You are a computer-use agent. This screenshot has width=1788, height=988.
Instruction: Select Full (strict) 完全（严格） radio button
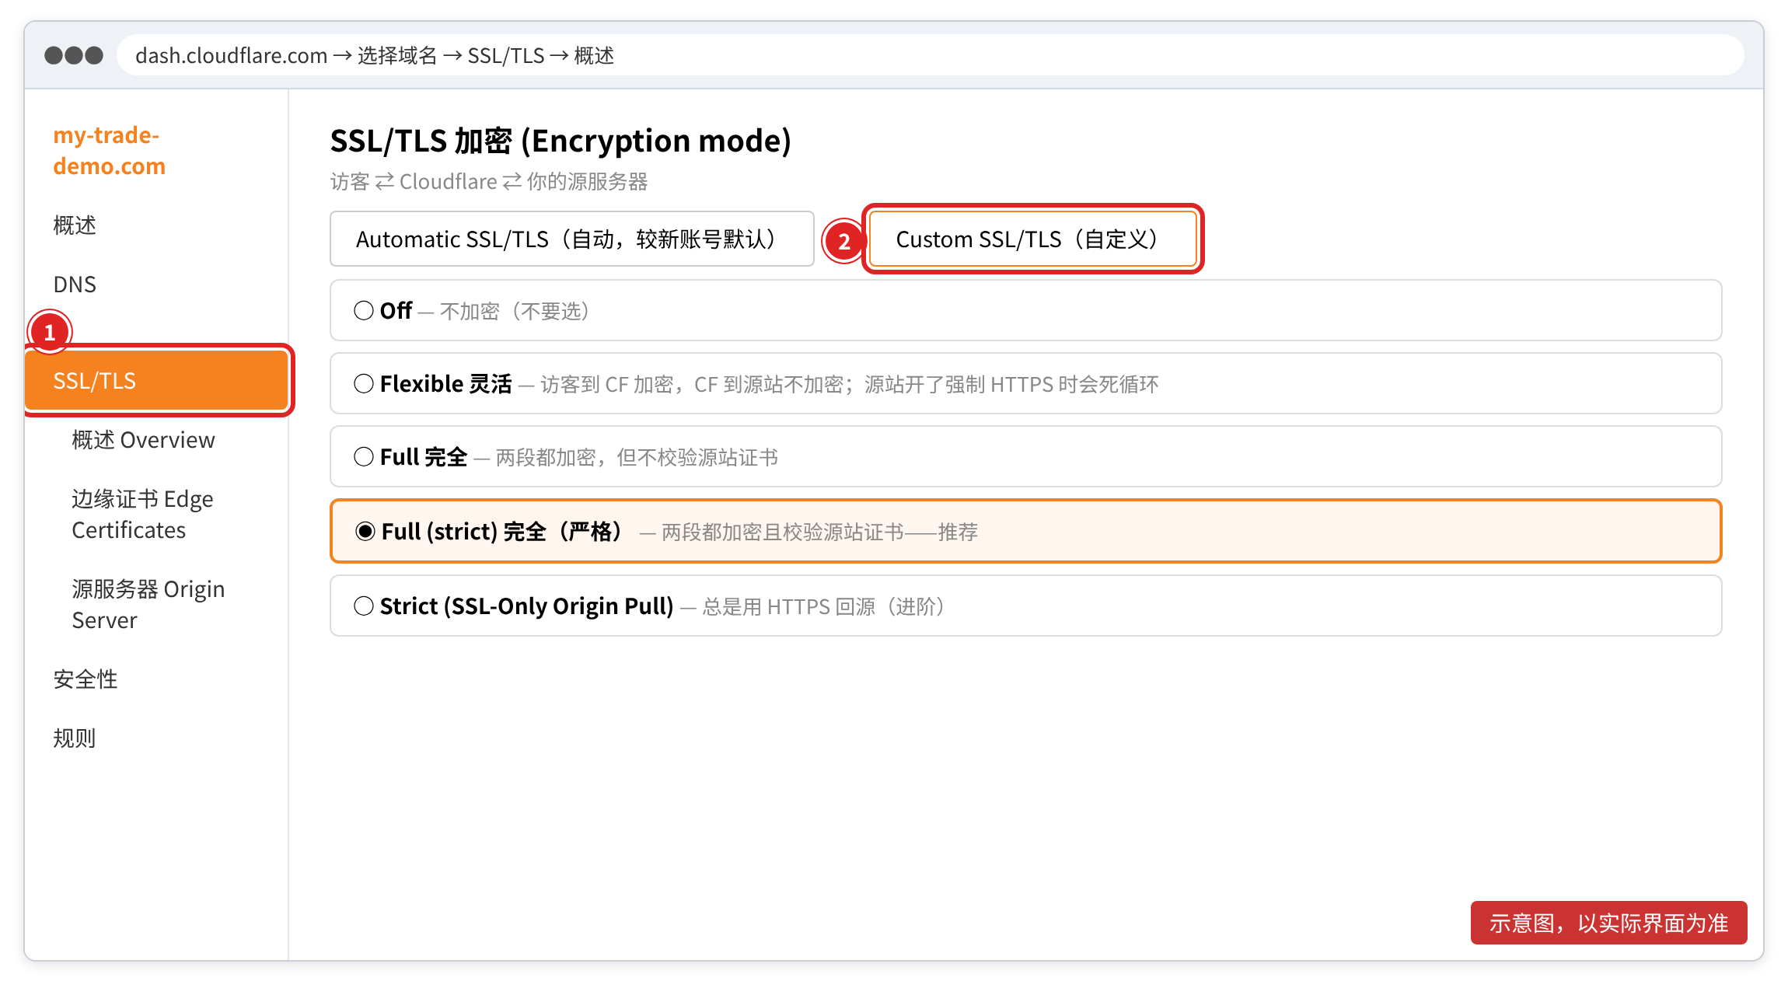[365, 532]
